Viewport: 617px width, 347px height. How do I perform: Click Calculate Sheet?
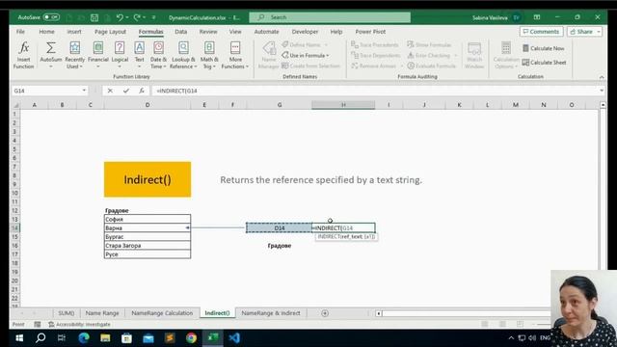[544, 62]
